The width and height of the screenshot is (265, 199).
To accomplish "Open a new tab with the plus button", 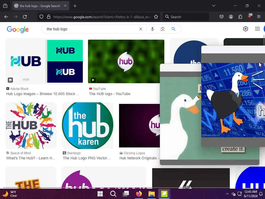I will pyautogui.click(x=75, y=6).
